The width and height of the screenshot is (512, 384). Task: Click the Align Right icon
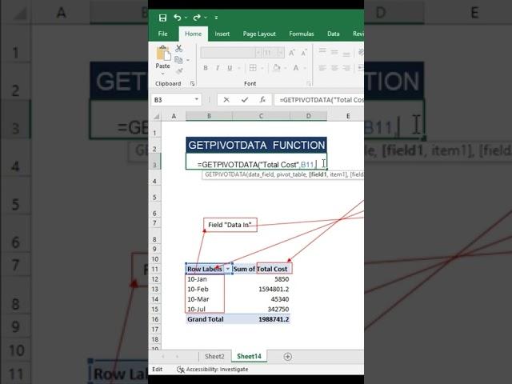(346, 68)
